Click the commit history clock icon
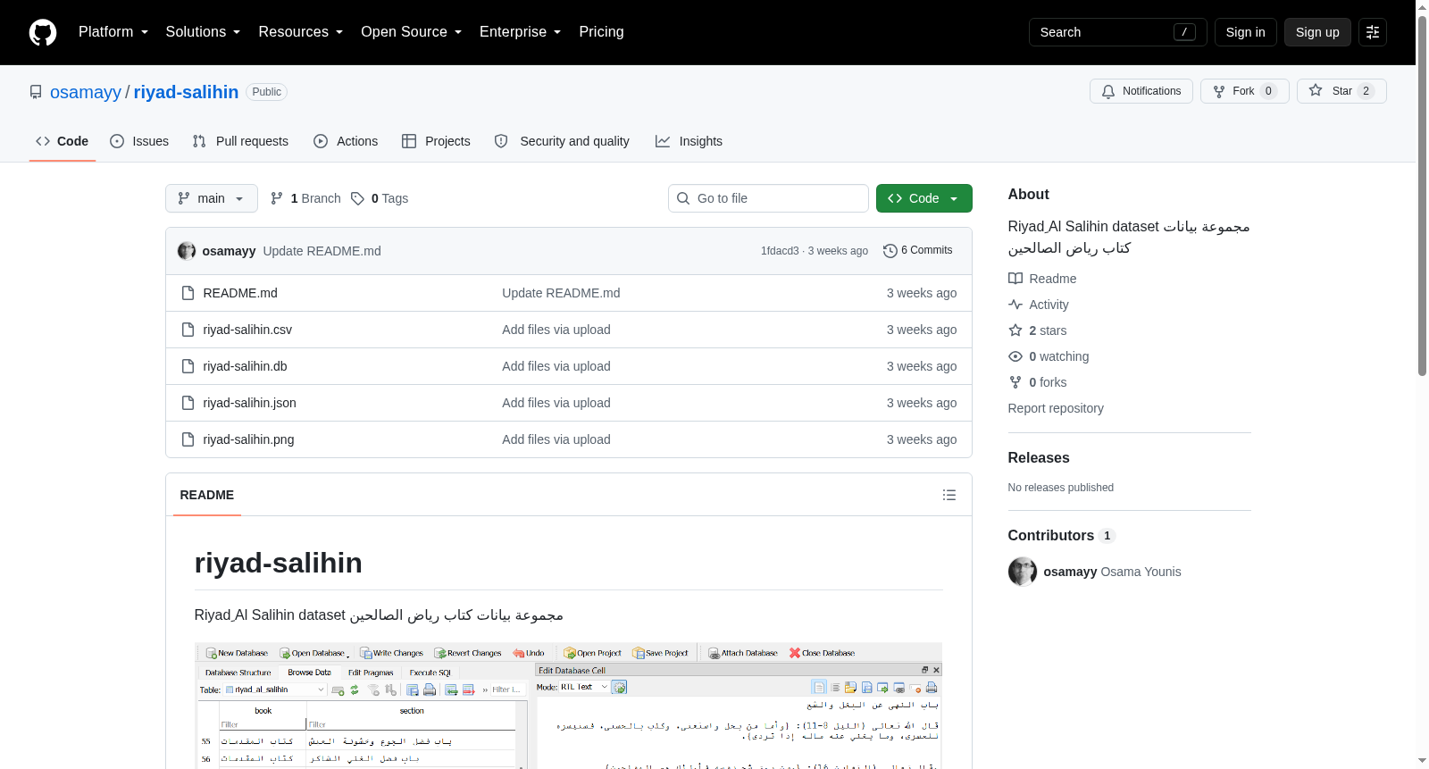 click(890, 251)
